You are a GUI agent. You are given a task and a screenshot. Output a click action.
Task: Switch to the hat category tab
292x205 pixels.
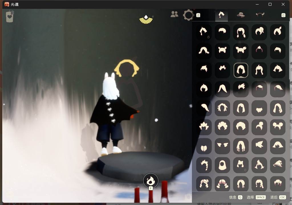click(x=241, y=15)
